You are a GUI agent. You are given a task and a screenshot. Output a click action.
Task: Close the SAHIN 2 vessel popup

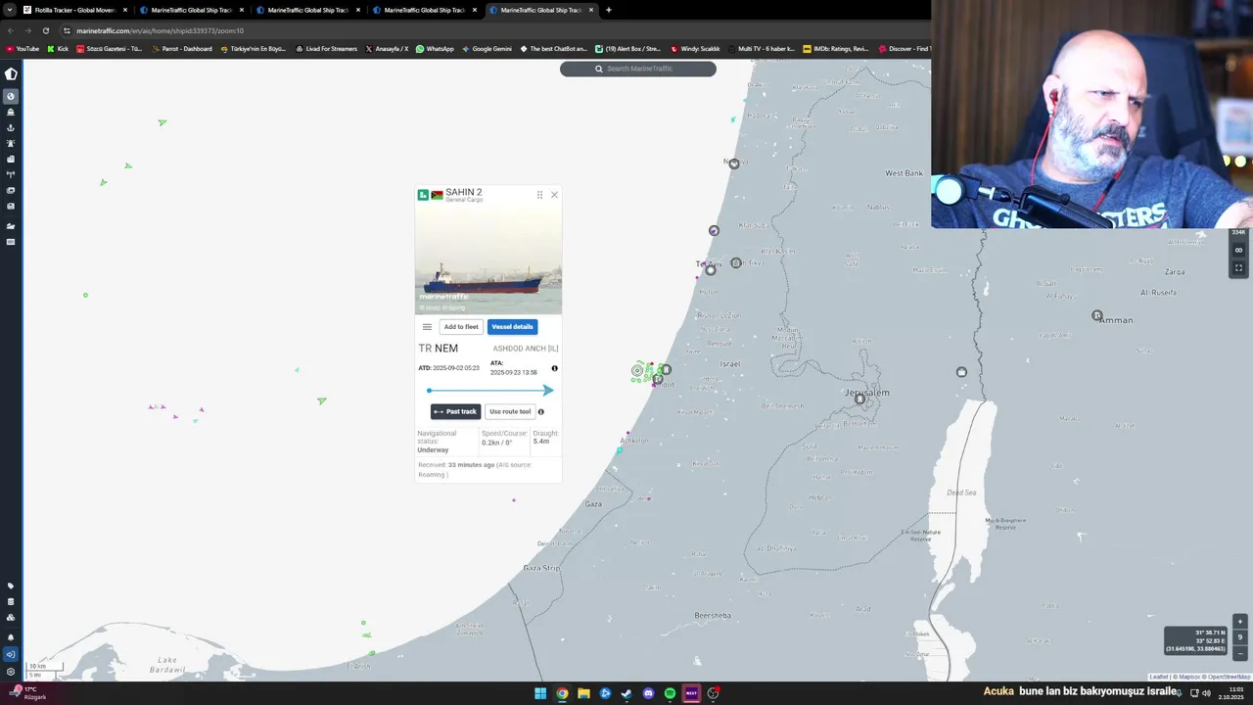pyautogui.click(x=554, y=195)
